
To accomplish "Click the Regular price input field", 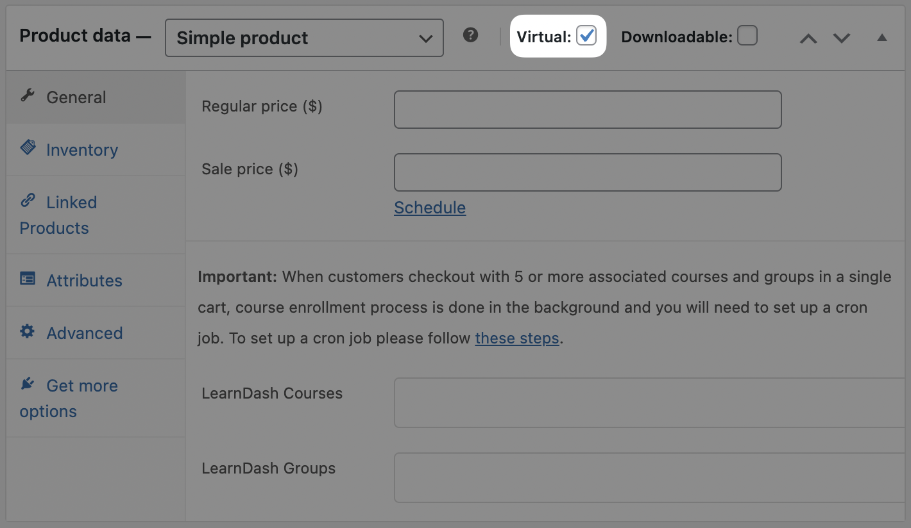I will coord(587,109).
